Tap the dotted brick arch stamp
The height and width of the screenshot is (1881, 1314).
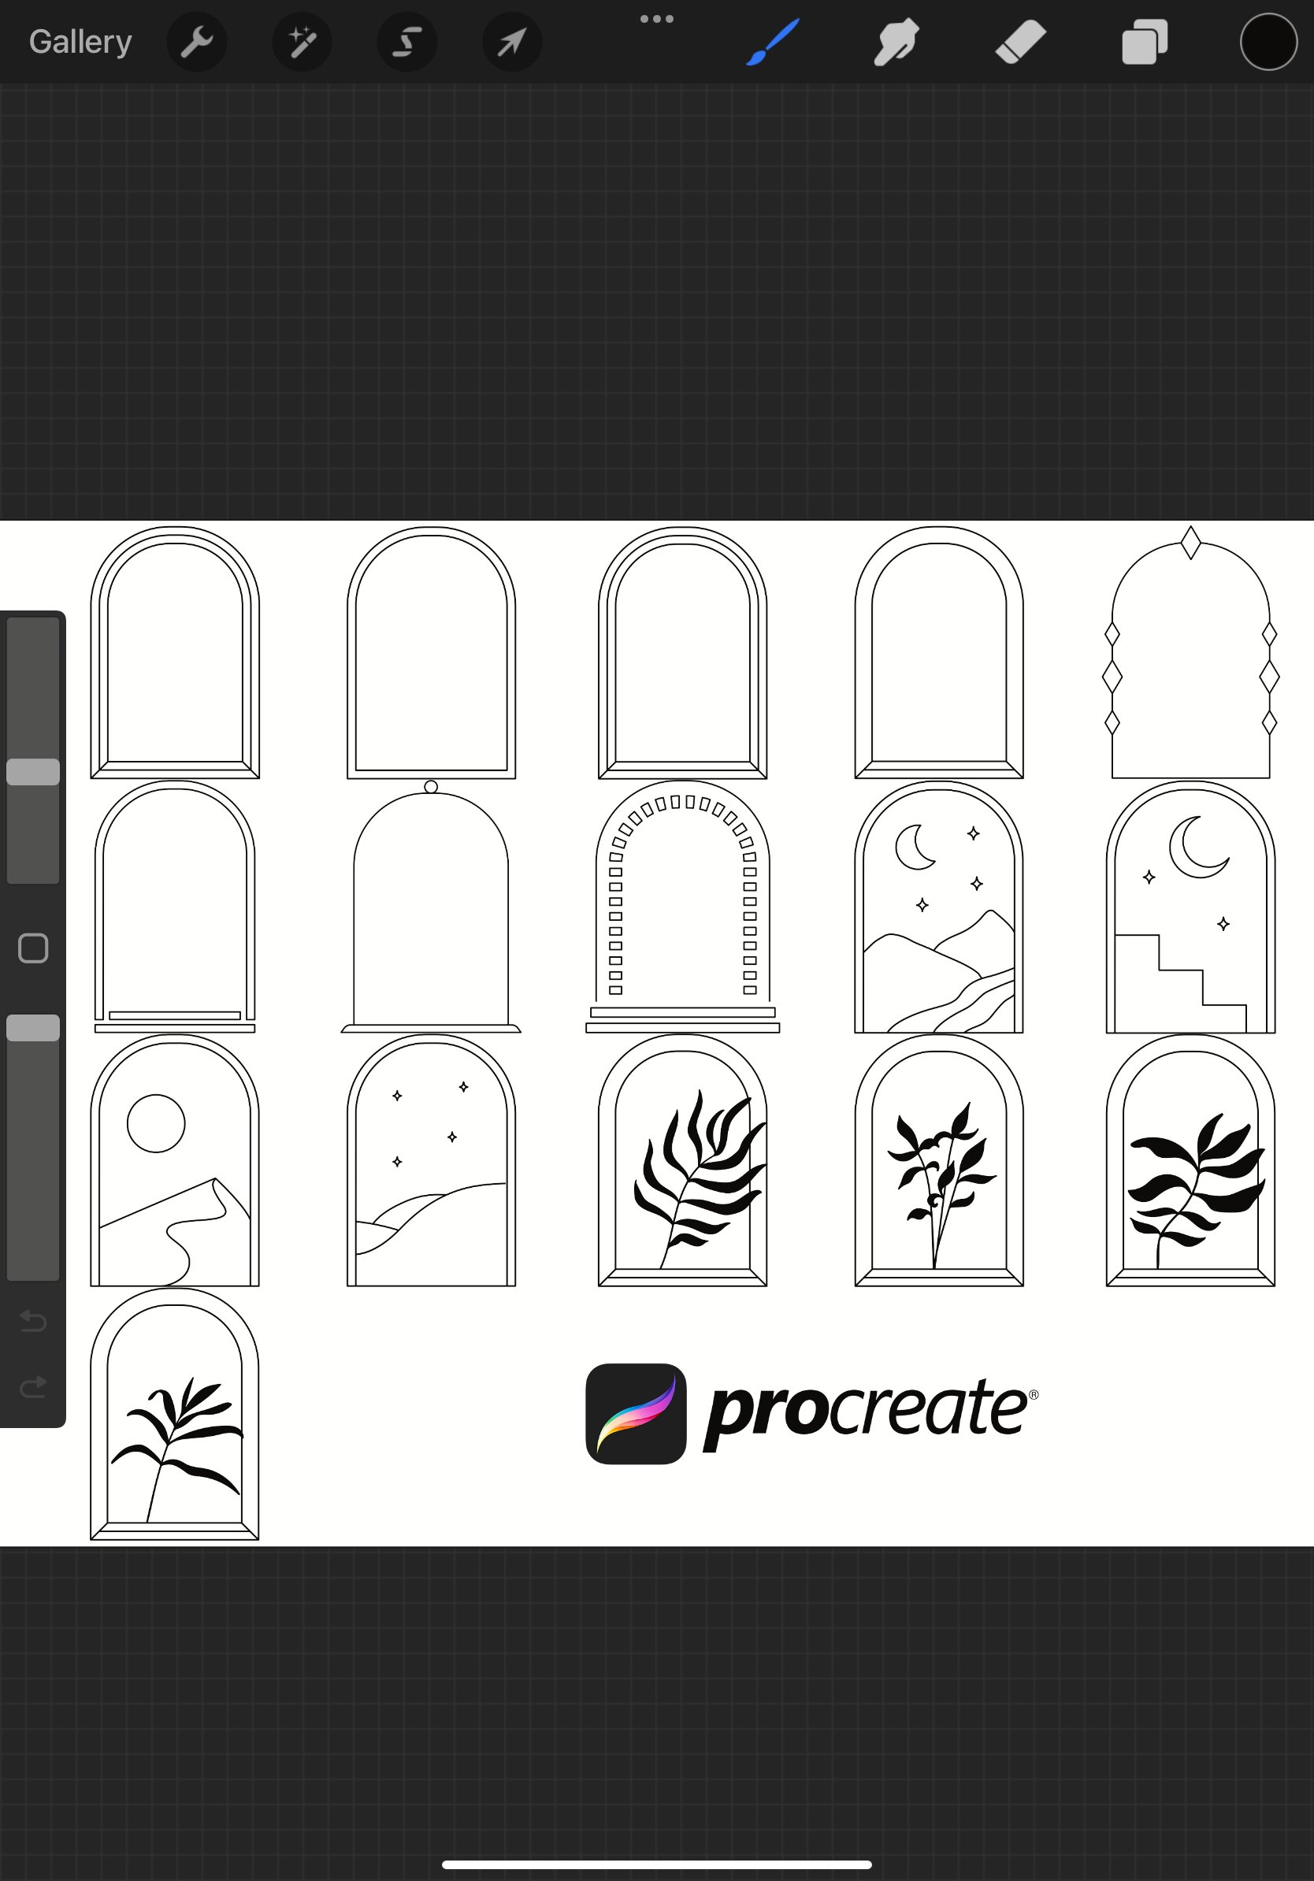click(x=682, y=906)
